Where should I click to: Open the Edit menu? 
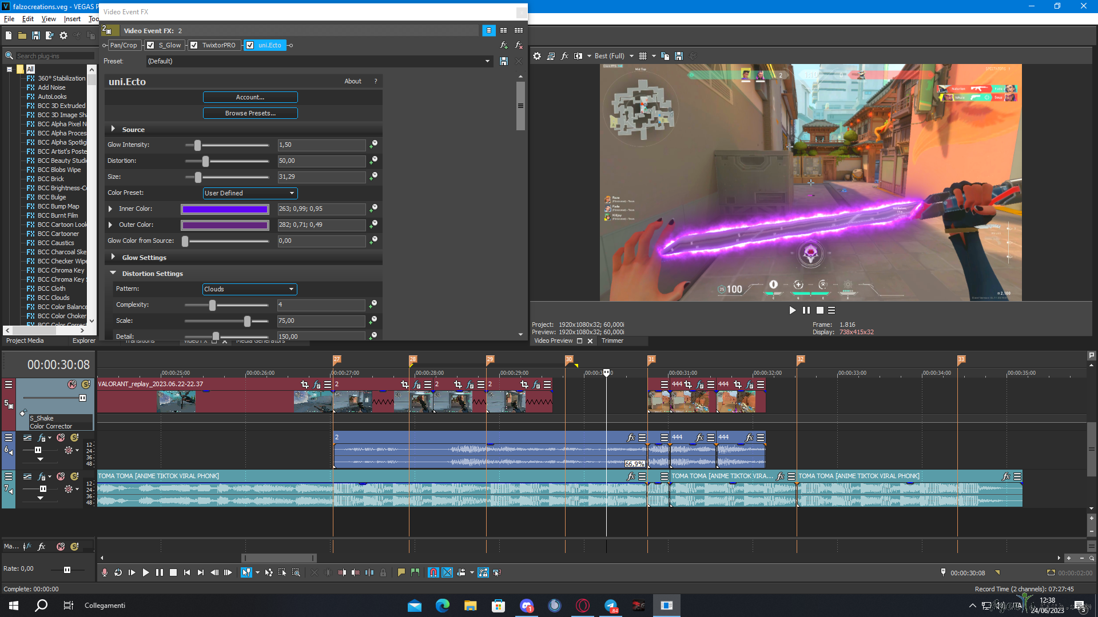point(28,19)
